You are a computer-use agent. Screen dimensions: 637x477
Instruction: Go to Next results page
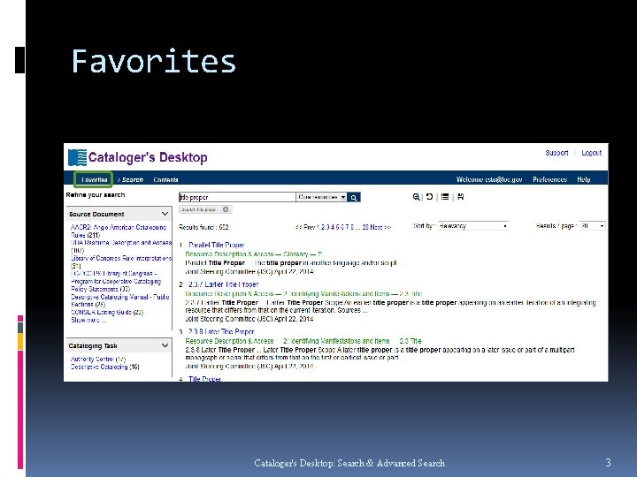click(x=380, y=227)
